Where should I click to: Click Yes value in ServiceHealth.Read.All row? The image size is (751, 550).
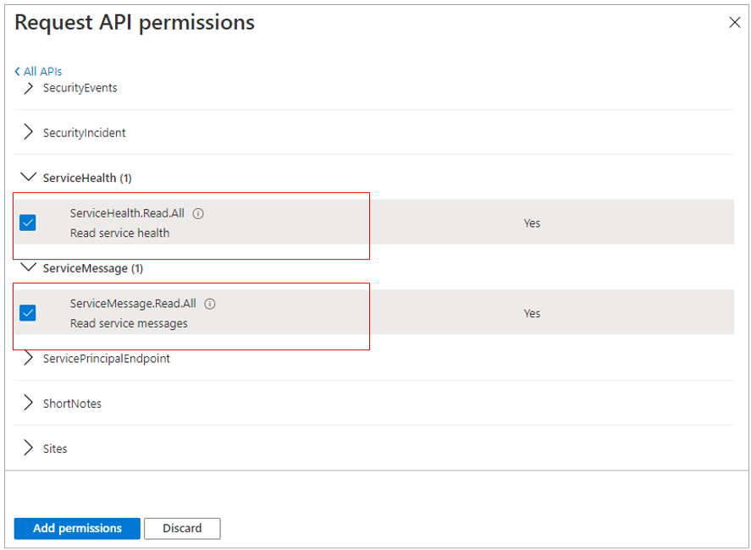click(x=532, y=223)
